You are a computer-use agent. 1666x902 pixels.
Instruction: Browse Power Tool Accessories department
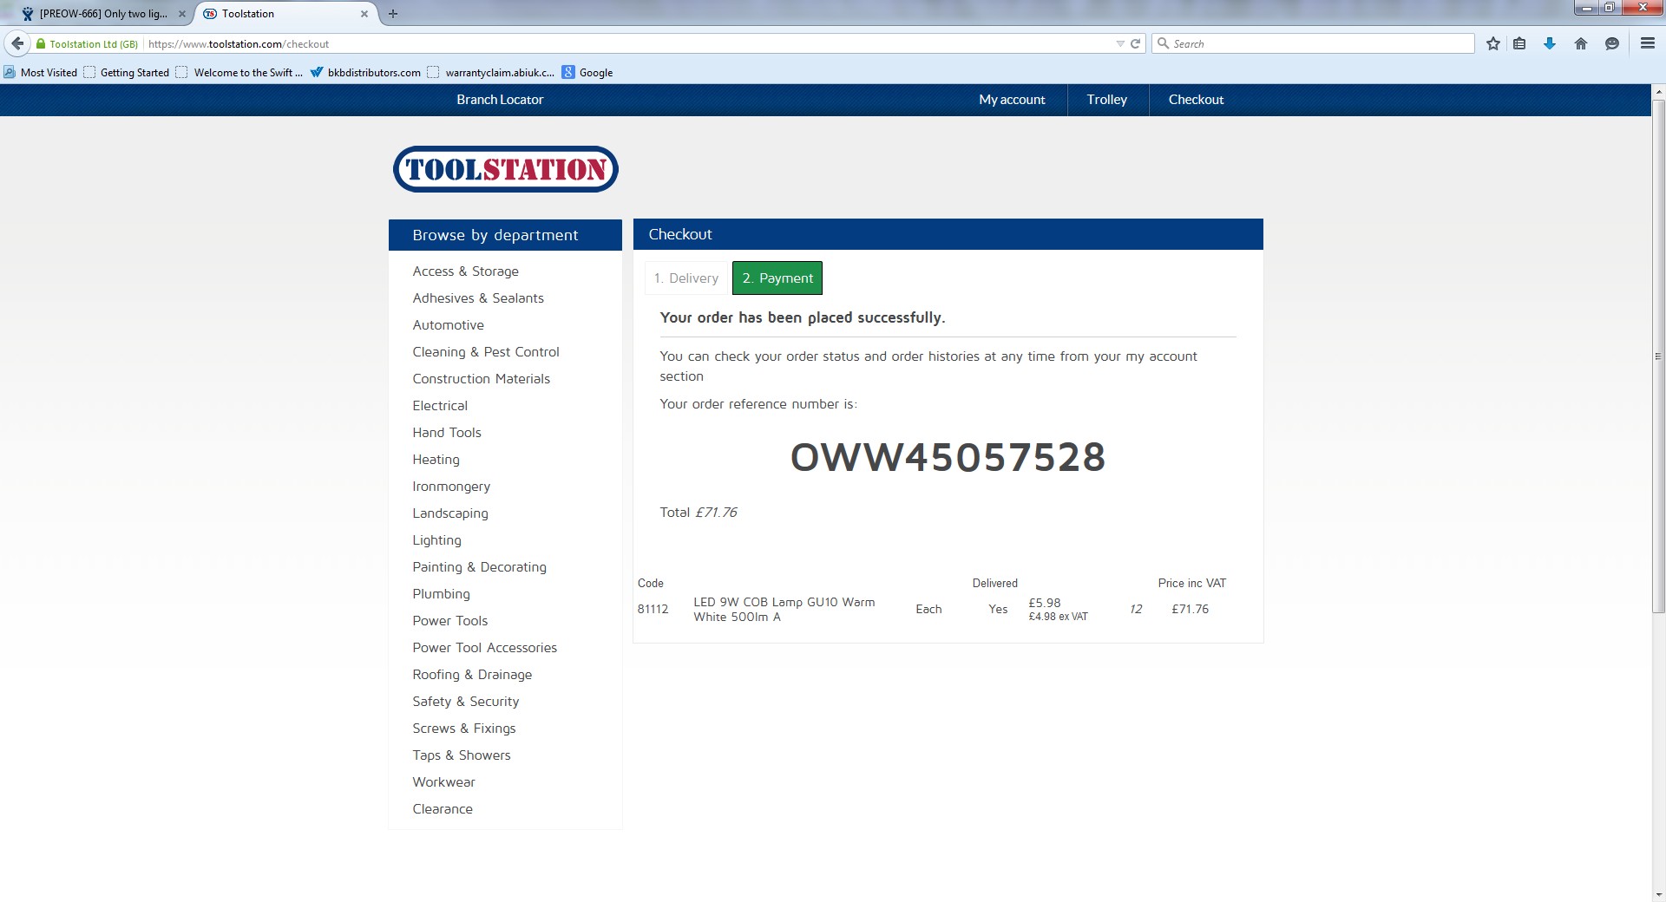(x=484, y=648)
